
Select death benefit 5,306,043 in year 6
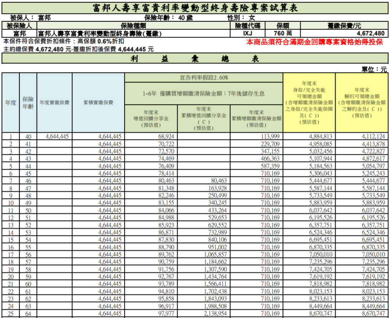pos(321,173)
